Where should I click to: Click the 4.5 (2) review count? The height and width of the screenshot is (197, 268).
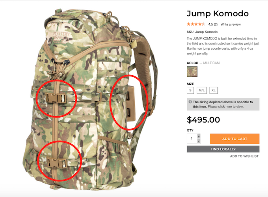[x=213, y=24]
